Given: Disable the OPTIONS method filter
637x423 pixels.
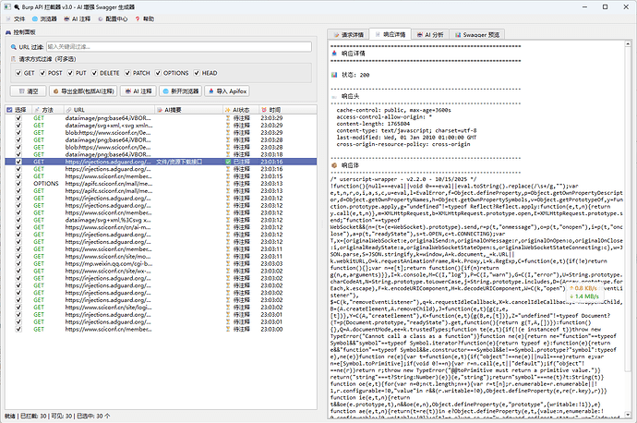Looking at the screenshot, I should click(x=158, y=73).
